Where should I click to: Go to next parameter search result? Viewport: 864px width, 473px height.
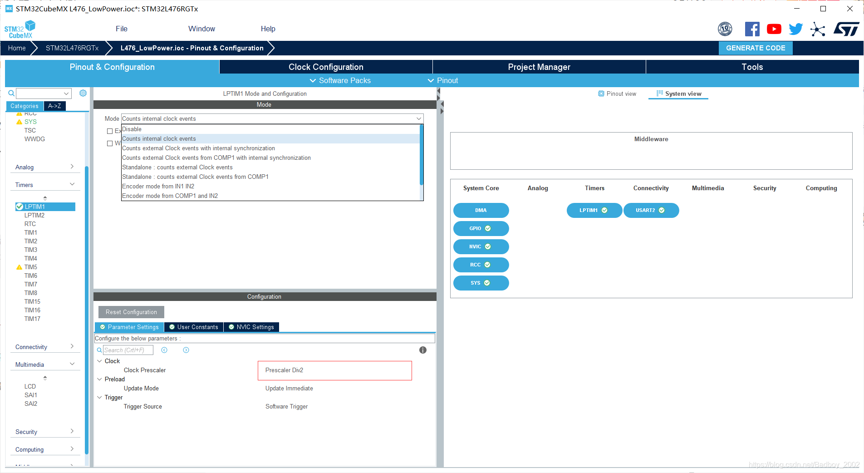pyautogui.click(x=186, y=350)
